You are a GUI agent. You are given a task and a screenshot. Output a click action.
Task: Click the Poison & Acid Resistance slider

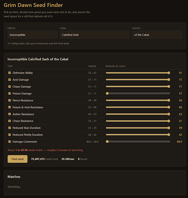click(x=138, y=107)
